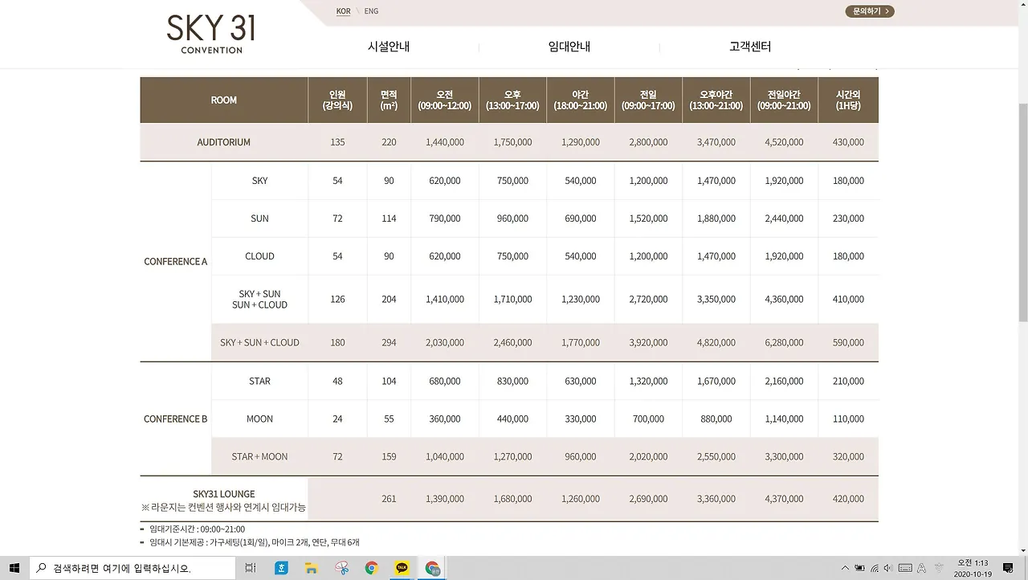Screen dimensions: 1028x580
Task: Select the STAR overtime price 210,000
Action: (848, 382)
